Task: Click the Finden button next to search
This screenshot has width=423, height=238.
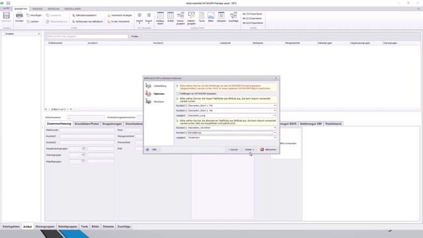Action: 135,36
